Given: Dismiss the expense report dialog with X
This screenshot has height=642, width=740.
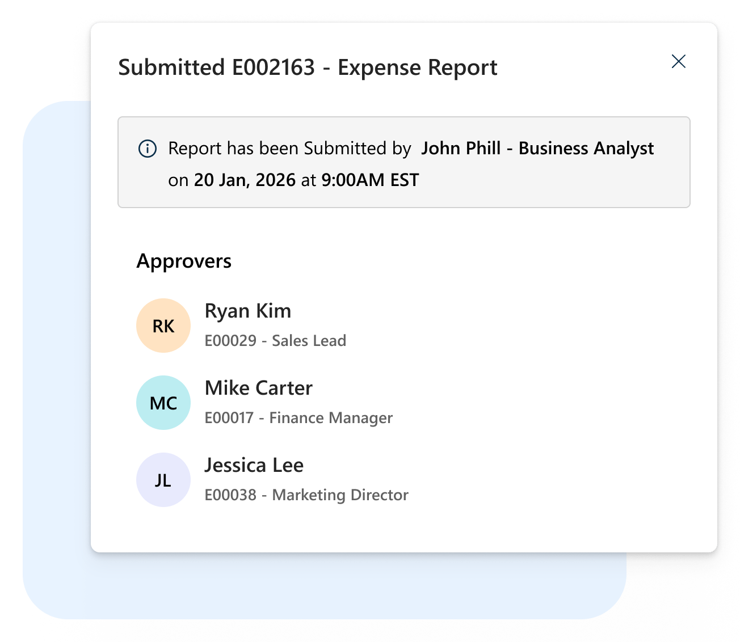Looking at the screenshot, I should coord(679,61).
